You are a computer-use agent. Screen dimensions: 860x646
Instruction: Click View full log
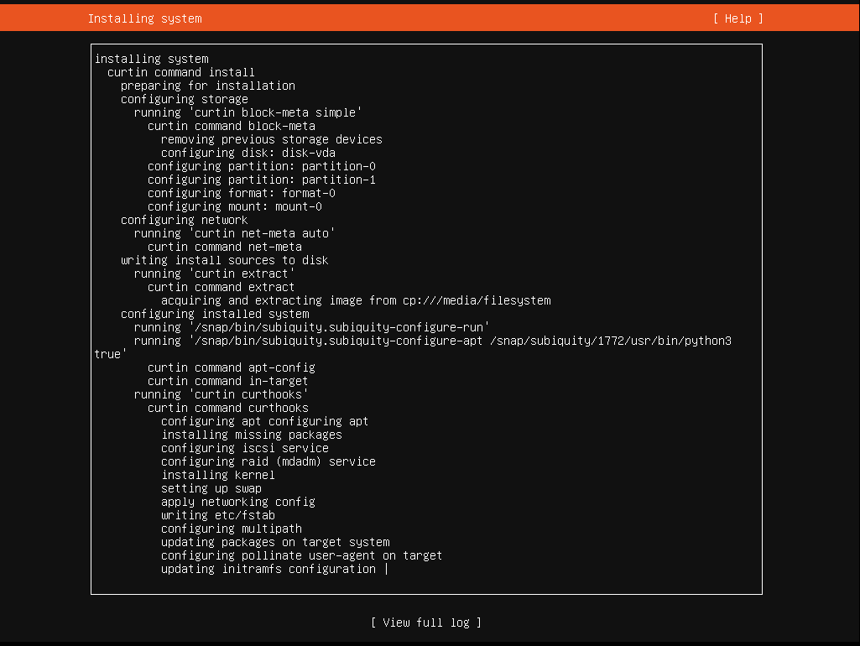tap(425, 623)
